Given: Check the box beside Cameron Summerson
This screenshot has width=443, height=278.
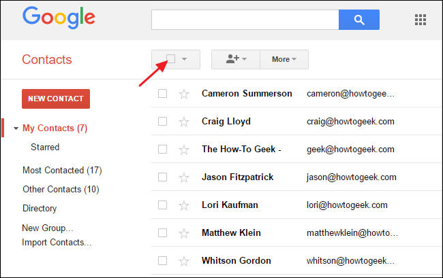Looking at the screenshot, I should 162,94.
